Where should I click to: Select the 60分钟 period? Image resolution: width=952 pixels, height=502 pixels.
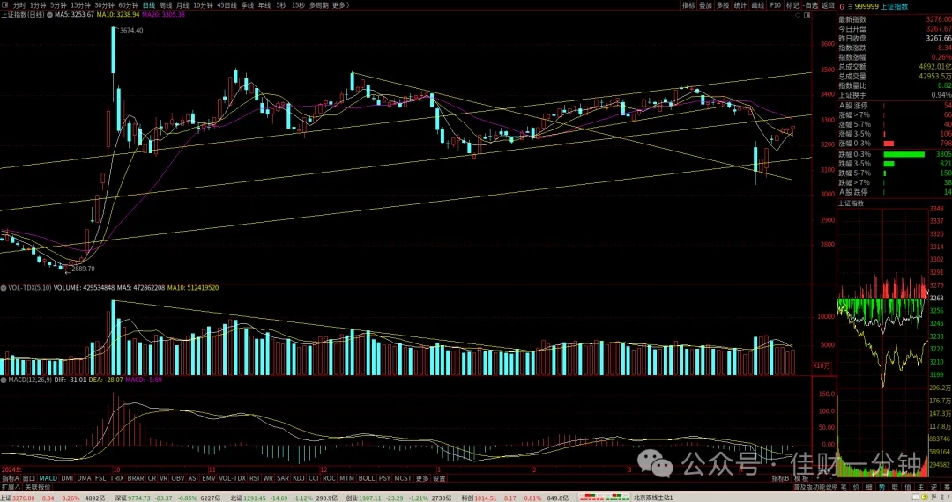pyautogui.click(x=128, y=5)
